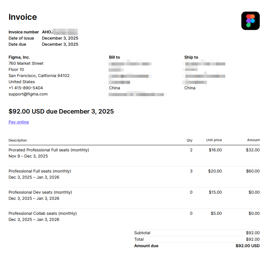Viewport: 269px width, 254px height.
Task: Select the Prorated Professional Full seats row
Action: coord(48,150)
